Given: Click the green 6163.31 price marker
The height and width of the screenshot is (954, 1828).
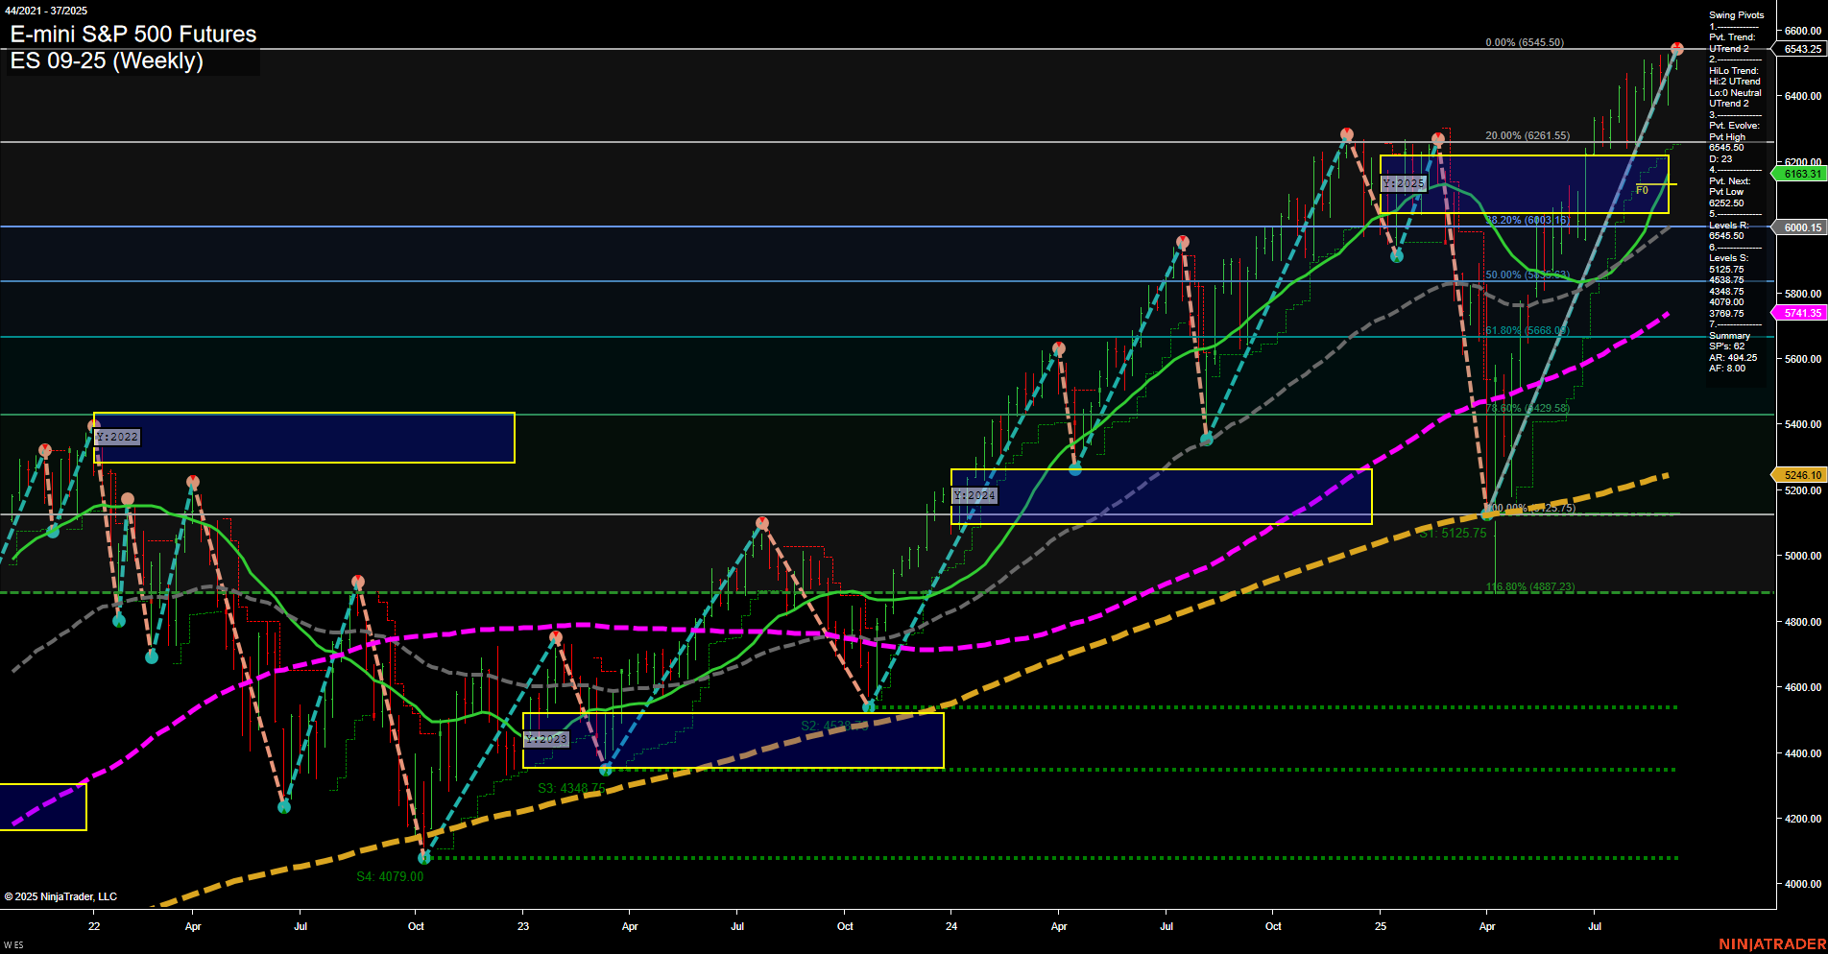Looking at the screenshot, I should tap(1798, 174).
